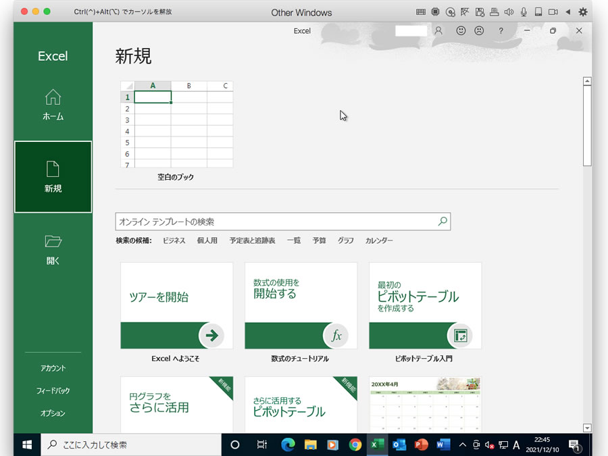Open the VM settings gear icon
The image size is (608, 456).
[583, 12]
